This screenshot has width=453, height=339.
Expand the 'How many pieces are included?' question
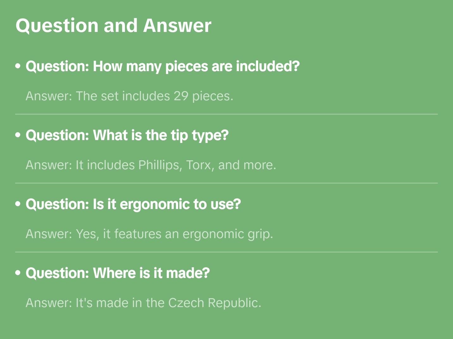click(x=162, y=66)
